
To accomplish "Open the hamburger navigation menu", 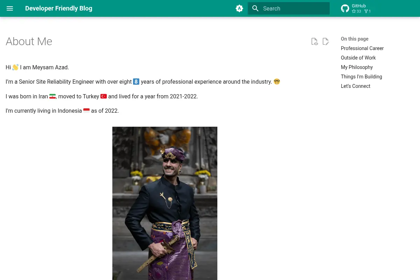I will 10,8.
